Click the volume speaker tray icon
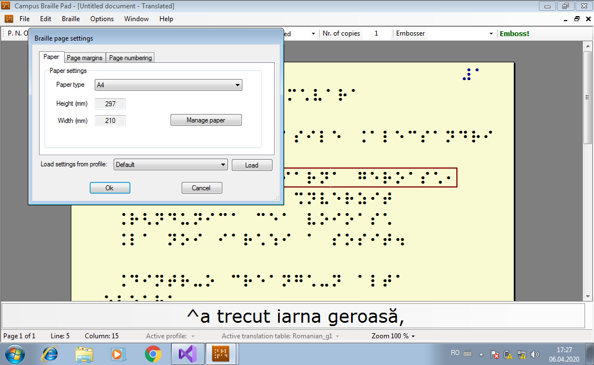The width and height of the screenshot is (594, 365). (x=535, y=354)
